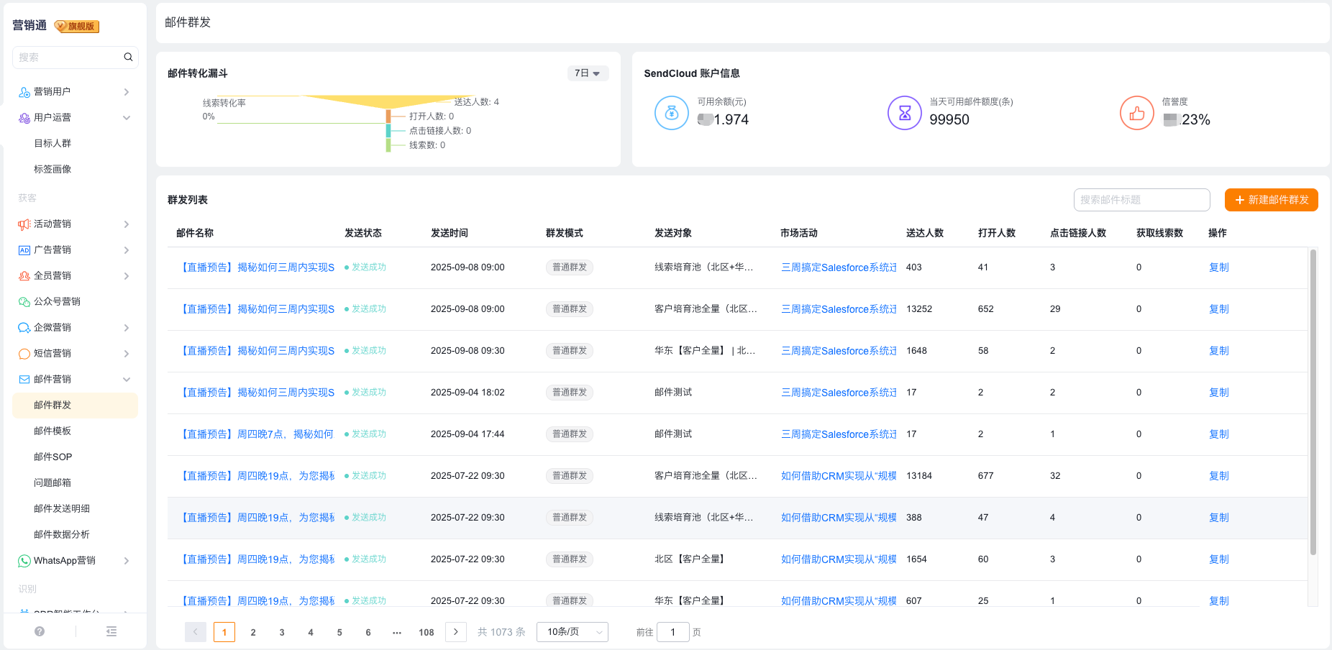Click the daily email quota hourglass icon
Viewport: 1332px width, 650px height.
(x=904, y=113)
